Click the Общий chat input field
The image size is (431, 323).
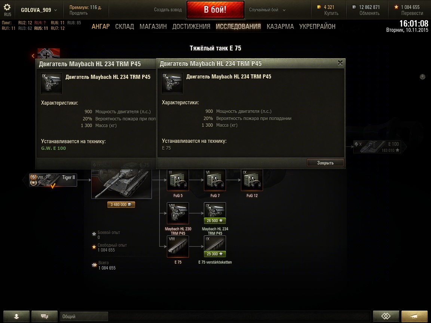point(84,316)
